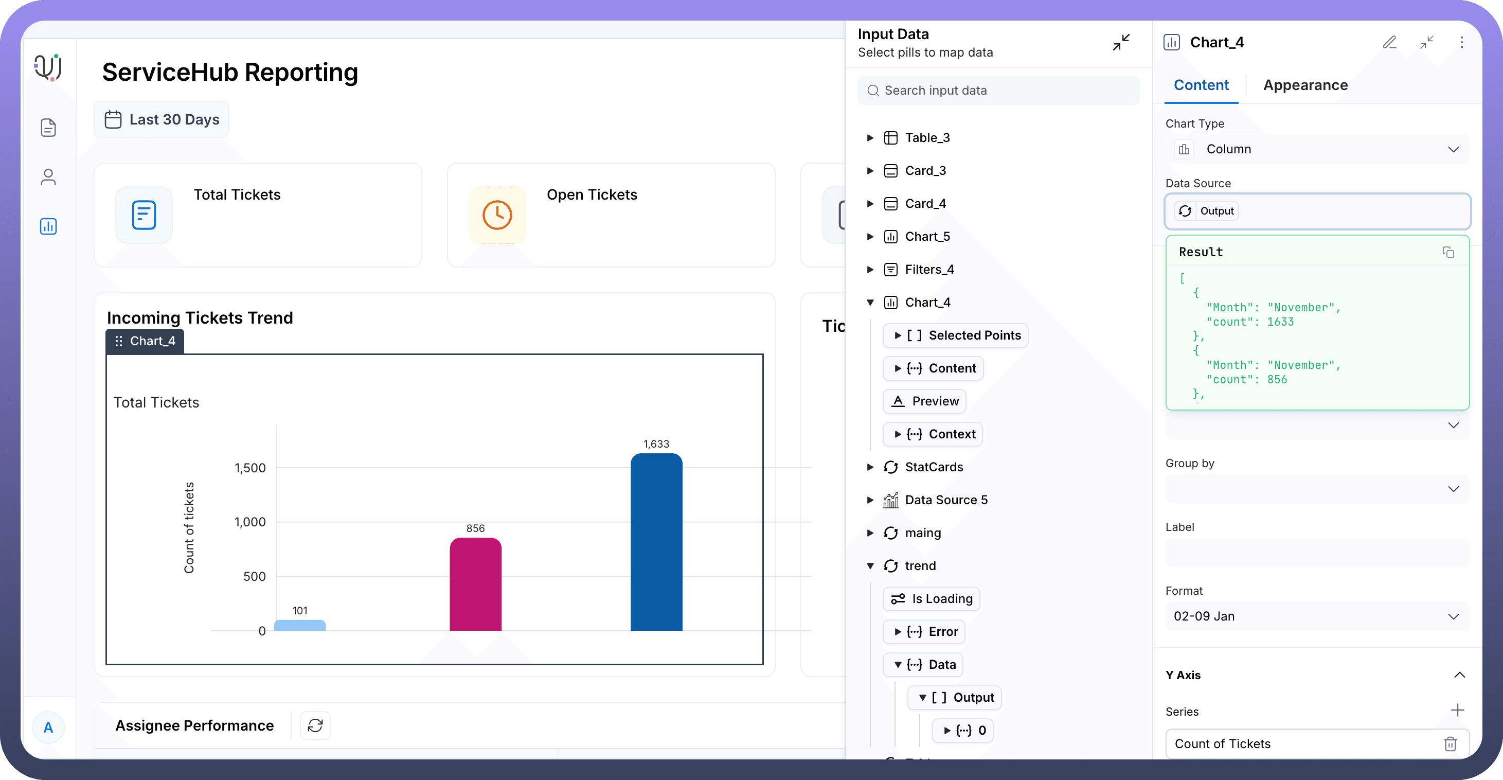Add a new Y Axis series
This screenshot has width=1503, height=780.
pos(1457,710)
